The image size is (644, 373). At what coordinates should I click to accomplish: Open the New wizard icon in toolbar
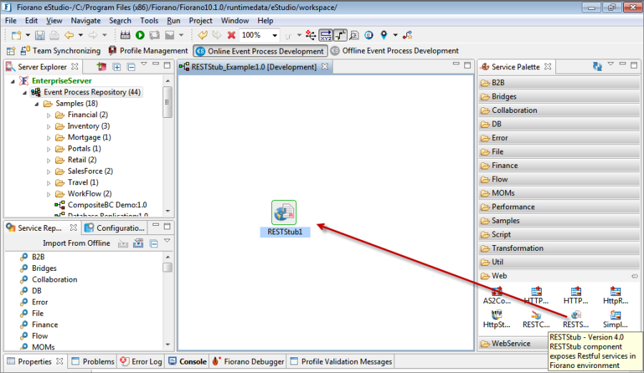click(16, 35)
